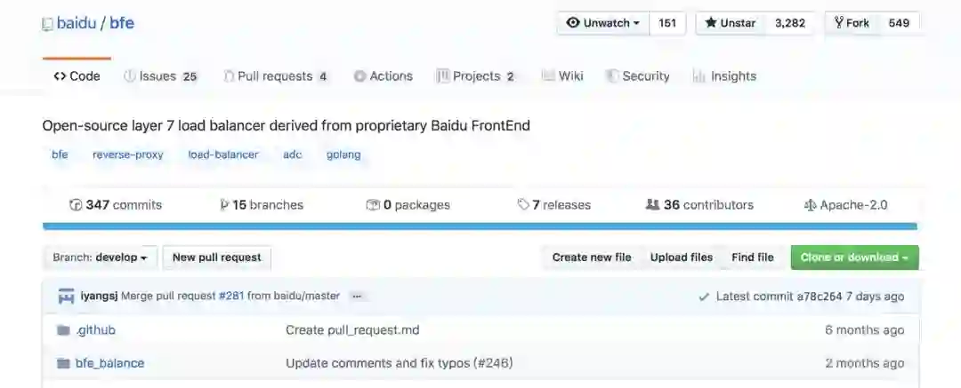This screenshot has height=388, width=961.
Task: Expand the commit message ellipsis
Action: coord(357,296)
